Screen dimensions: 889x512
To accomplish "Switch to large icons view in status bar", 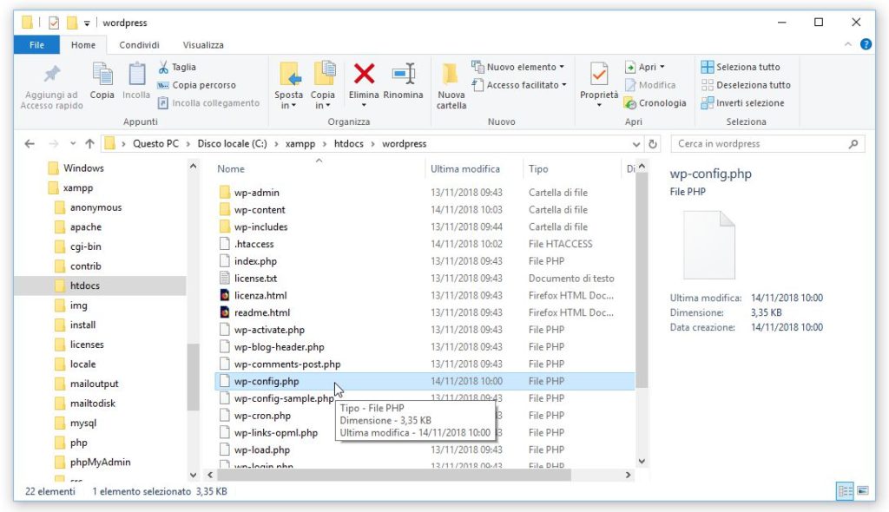I will click(x=863, y=491).
